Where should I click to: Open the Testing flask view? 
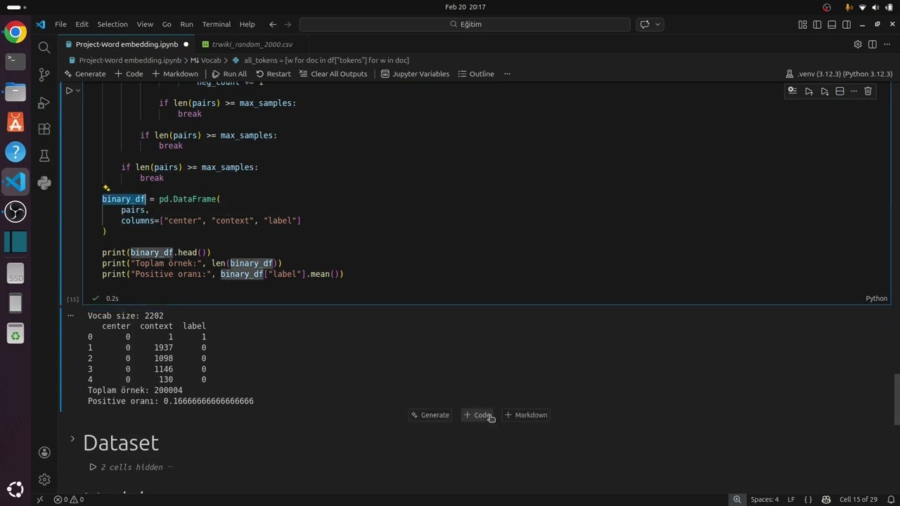pyautogui.click(x=44, y=156)
